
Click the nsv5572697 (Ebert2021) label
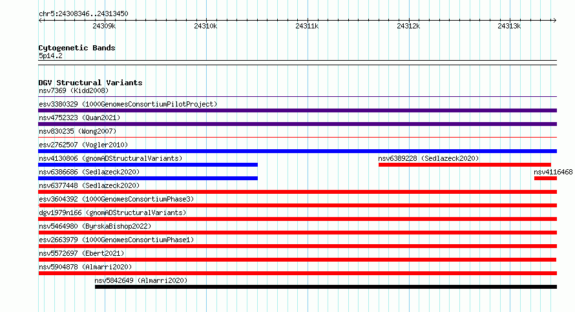pos(82,254)
